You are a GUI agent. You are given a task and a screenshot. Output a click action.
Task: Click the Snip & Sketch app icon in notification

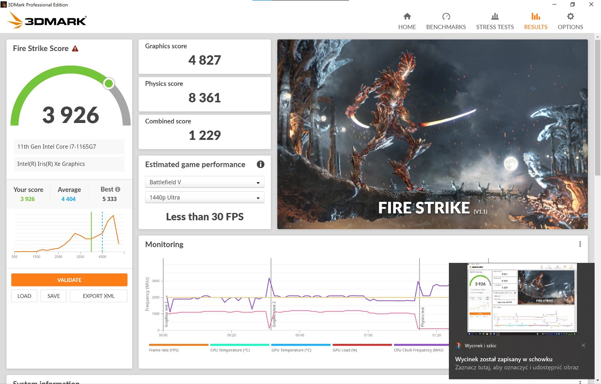click(x=458, y=345)
